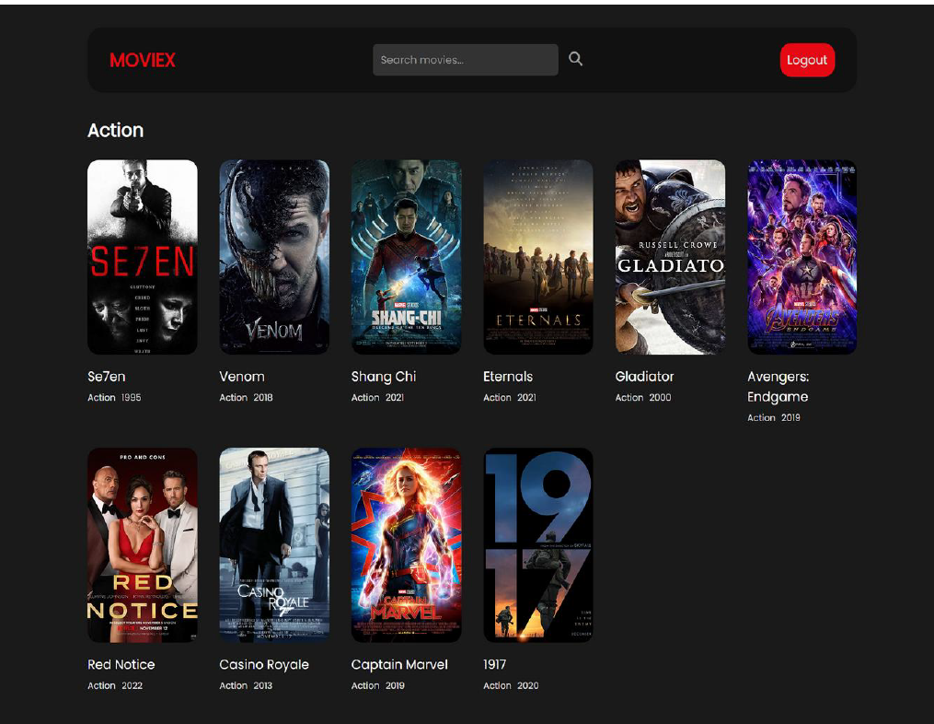Click the year 2018 under Venom

click(x=262, y=397)
